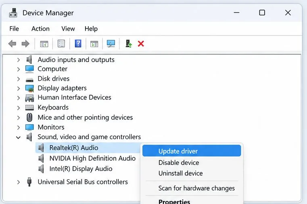Click the monitor icon beside Computer

[29, 69]
